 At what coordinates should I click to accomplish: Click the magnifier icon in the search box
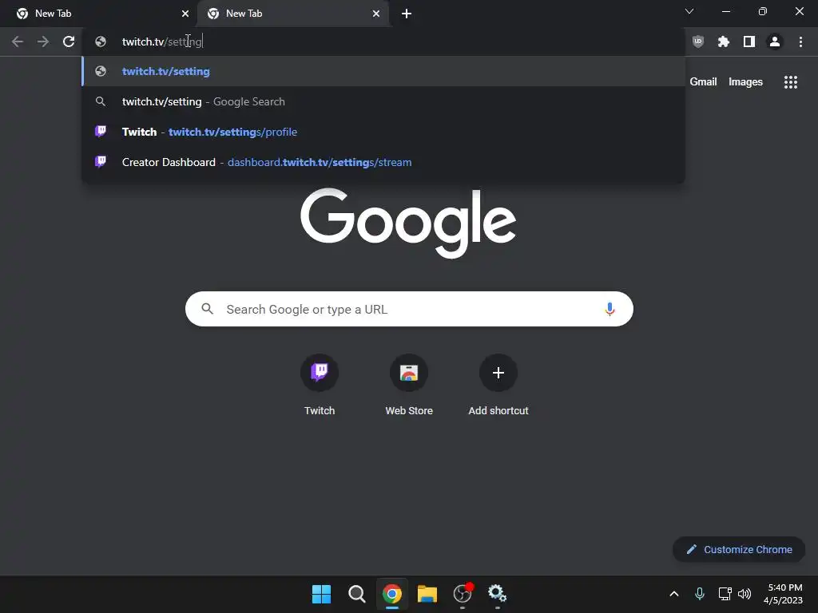[x=207, y=309]
